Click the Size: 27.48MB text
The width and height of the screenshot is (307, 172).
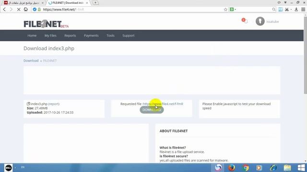37,108
